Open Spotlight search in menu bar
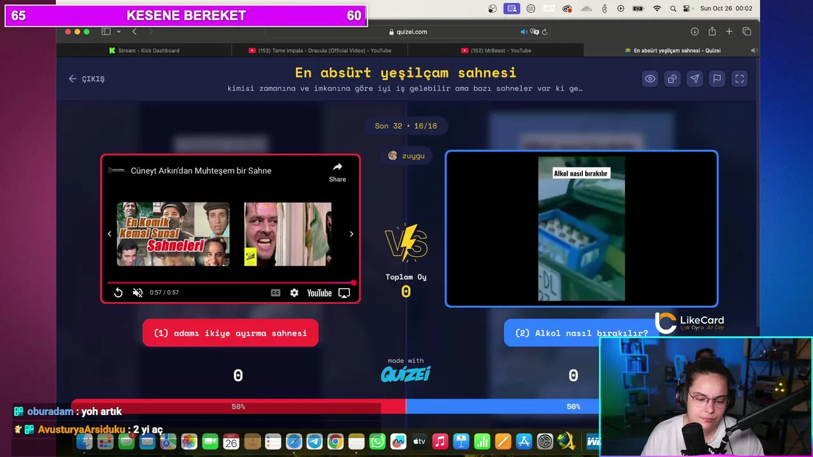The image size is (813, 457). tap(673, 8)
